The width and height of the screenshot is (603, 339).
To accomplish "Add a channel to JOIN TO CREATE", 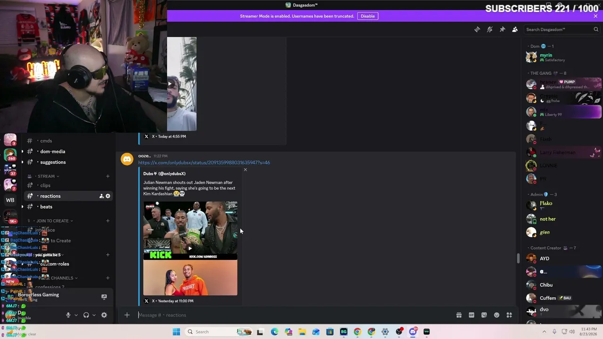I will coord(107,221).
